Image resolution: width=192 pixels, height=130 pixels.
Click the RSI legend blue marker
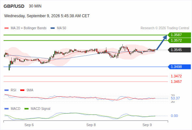coord(7,90)
